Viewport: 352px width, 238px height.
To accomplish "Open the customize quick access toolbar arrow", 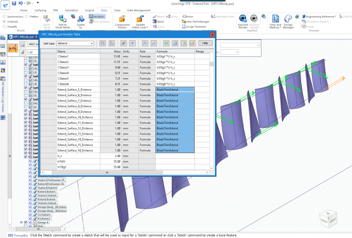I will (x=38, y=3).
